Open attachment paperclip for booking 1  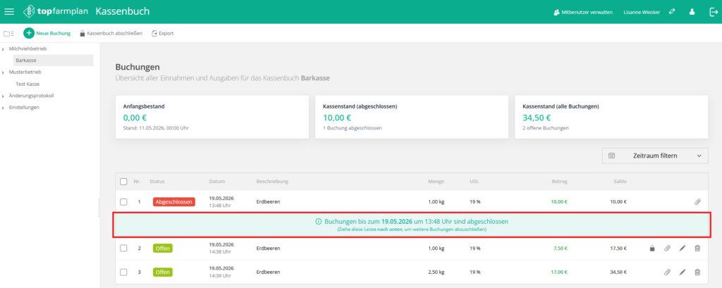[x=697, y=201]
